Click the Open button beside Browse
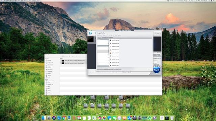The image size is (216, 121). tap(129, 72)
